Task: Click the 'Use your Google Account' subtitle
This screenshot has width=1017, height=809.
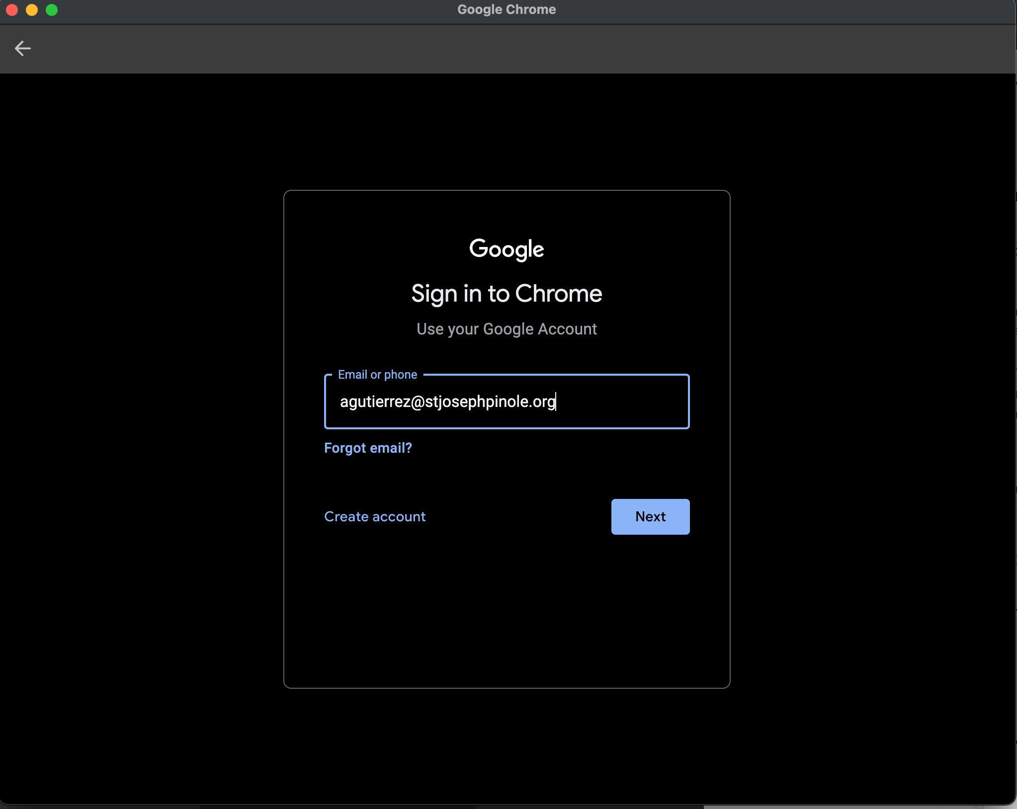Action: [507, 329]
